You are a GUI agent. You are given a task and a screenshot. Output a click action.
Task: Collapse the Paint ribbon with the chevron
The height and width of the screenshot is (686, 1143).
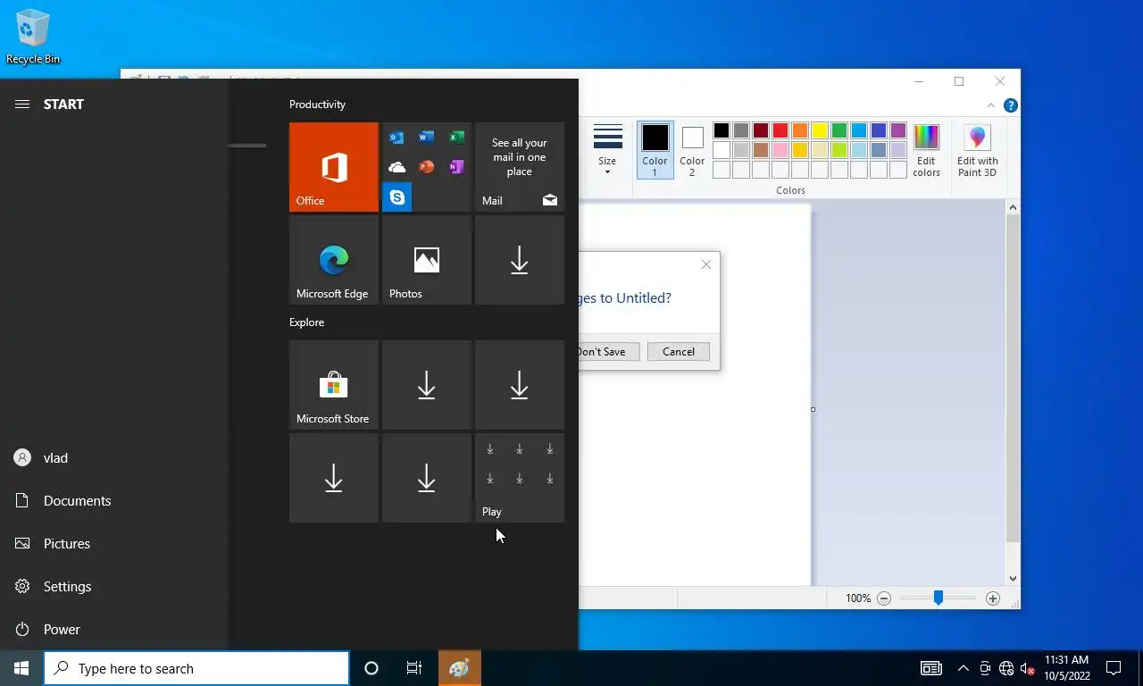click(990, 105)
